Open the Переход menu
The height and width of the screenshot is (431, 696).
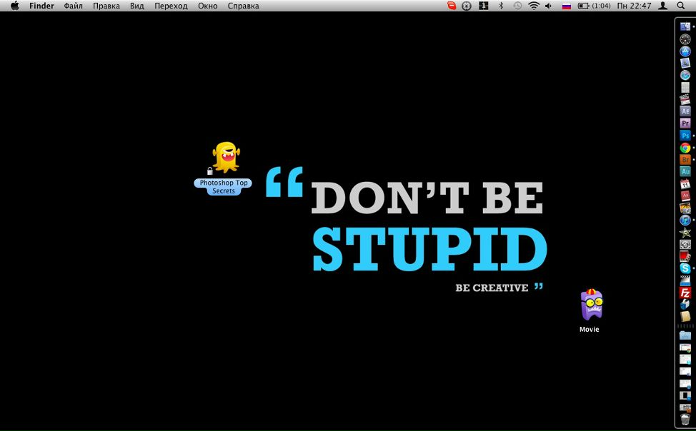click(171, 6)
